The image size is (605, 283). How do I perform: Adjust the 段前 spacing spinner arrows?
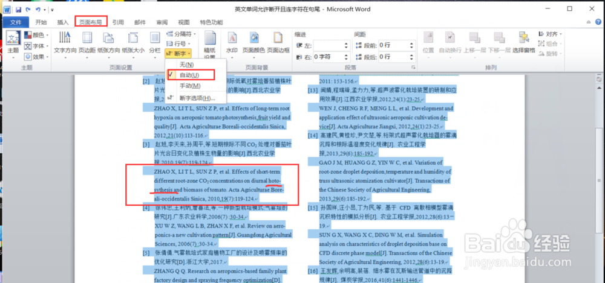coord(411,45)
